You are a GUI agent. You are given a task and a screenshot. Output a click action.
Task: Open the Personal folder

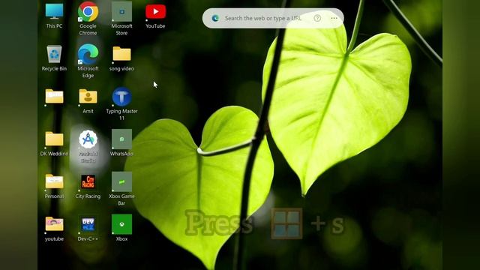54,186
